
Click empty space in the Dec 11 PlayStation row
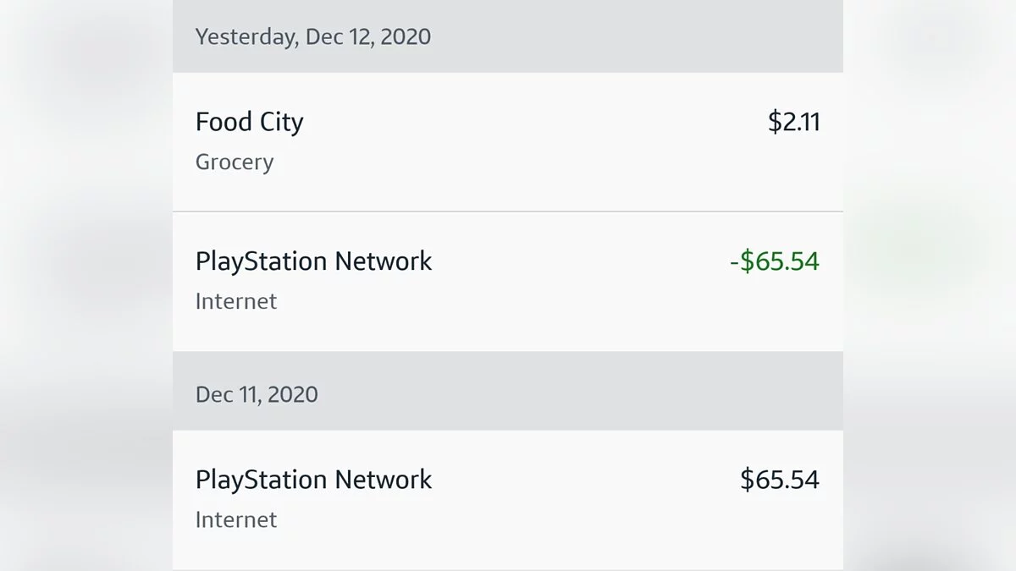584,499
